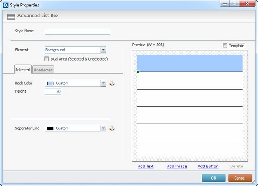Click the Cancel button
This screenshot has width=258, height=186.
tap(240, 178)
